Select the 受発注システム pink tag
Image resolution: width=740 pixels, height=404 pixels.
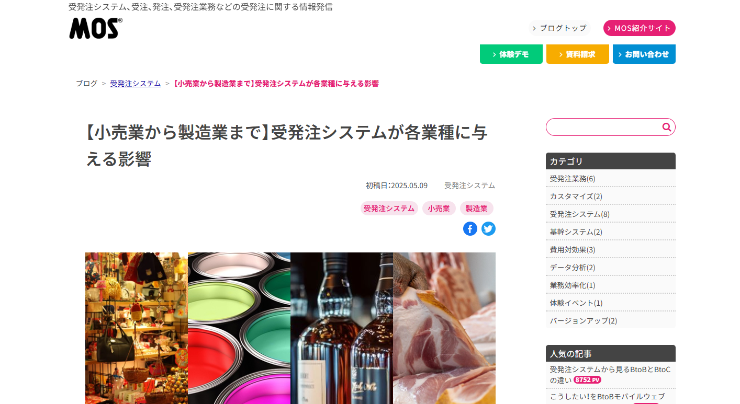coord(389,209)
